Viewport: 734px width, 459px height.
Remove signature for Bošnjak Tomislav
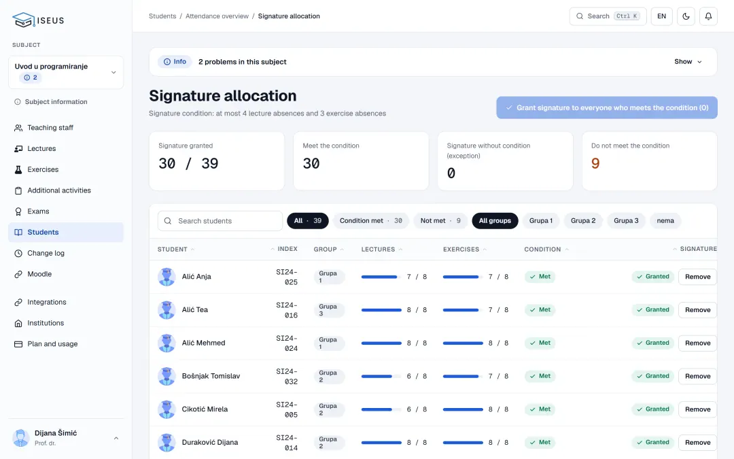tap(697, 376)
